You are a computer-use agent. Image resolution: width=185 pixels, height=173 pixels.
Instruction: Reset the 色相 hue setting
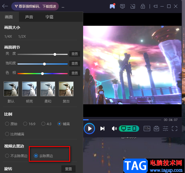click(x=75, y=73)
